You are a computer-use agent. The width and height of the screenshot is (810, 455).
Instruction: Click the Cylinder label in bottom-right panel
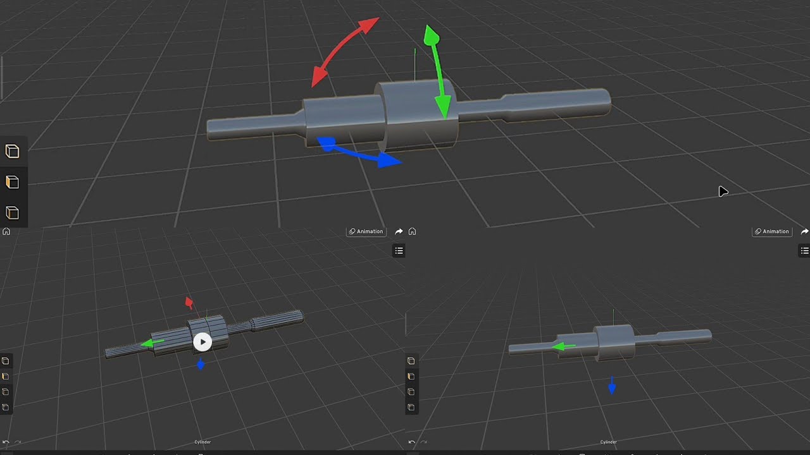[608, 442]
